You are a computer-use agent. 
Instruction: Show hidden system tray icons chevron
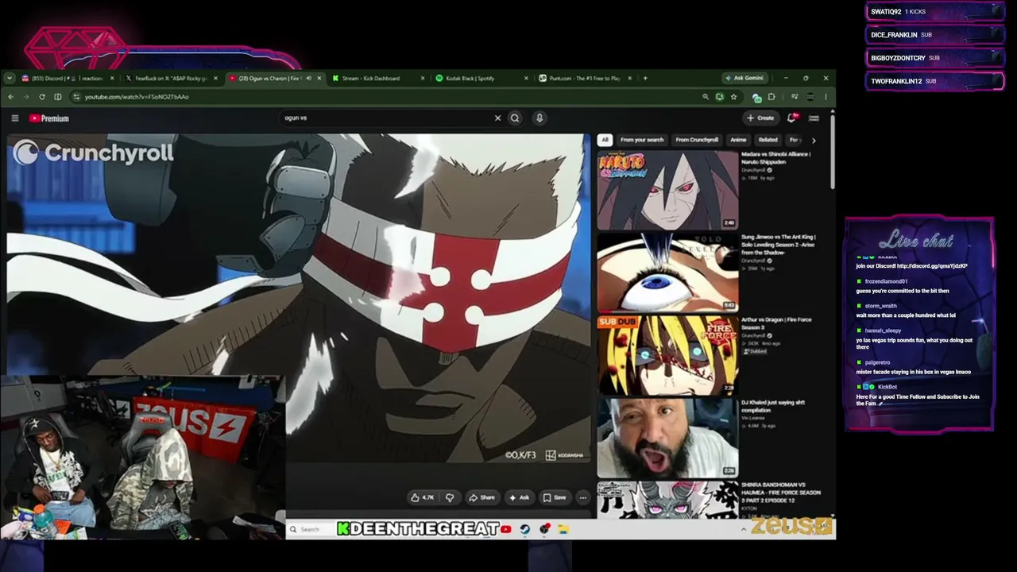[744, 529]
